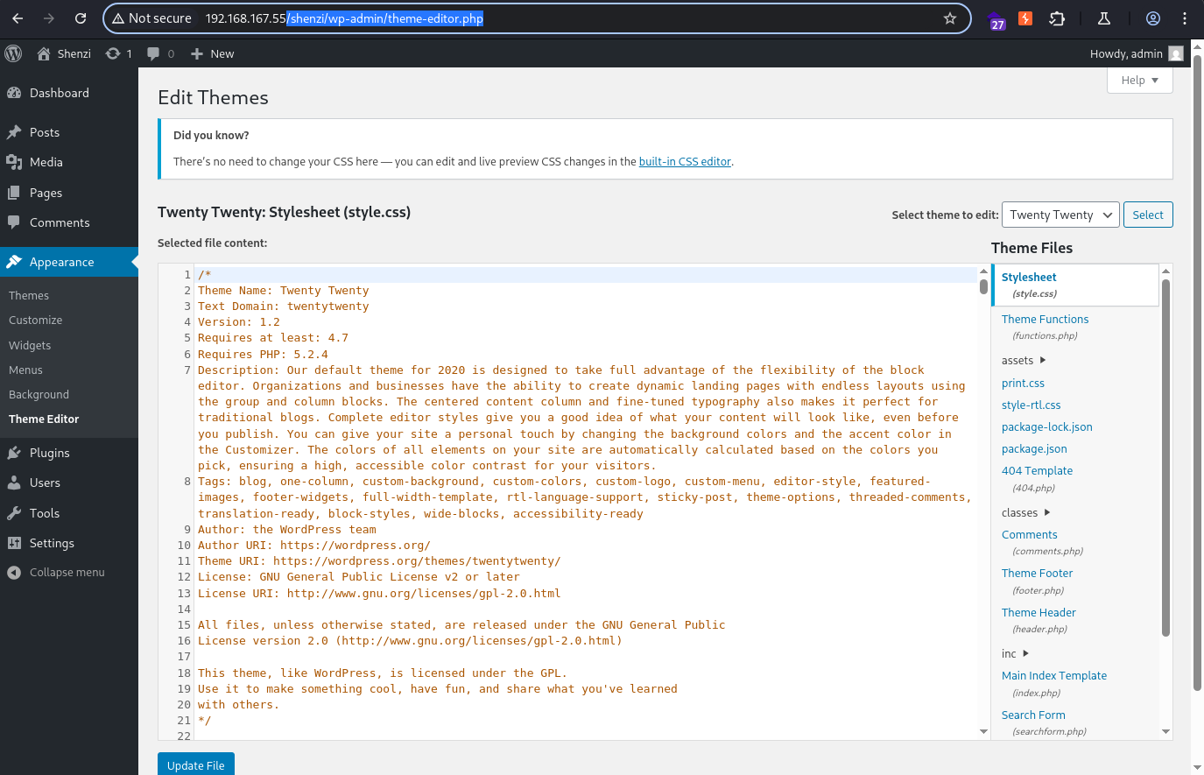Click the Not secure warning icon
Image resolution: width=1204 pixels, height=775 pixels.
[118, 18]
